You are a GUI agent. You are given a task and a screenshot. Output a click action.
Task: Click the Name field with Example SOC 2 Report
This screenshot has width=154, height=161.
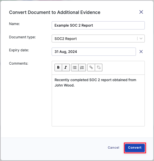coord(98,25)
